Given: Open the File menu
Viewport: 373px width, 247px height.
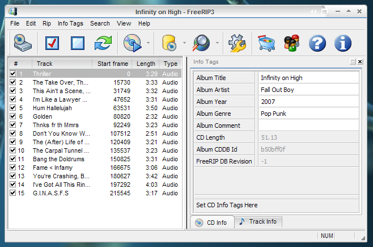Looking at the screenshot, I should [x=15, y=24].
